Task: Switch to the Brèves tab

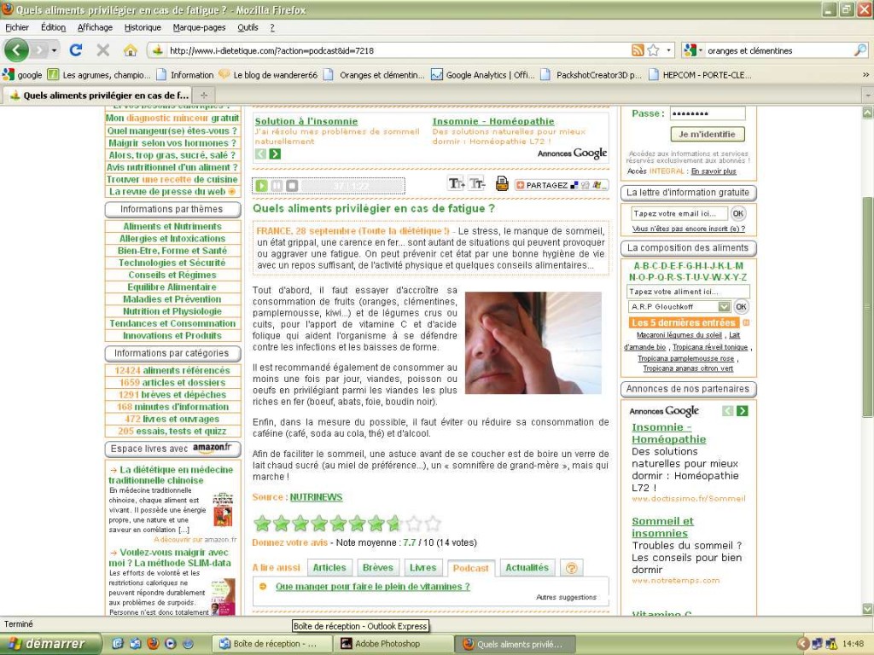Action: pos(378,567)
